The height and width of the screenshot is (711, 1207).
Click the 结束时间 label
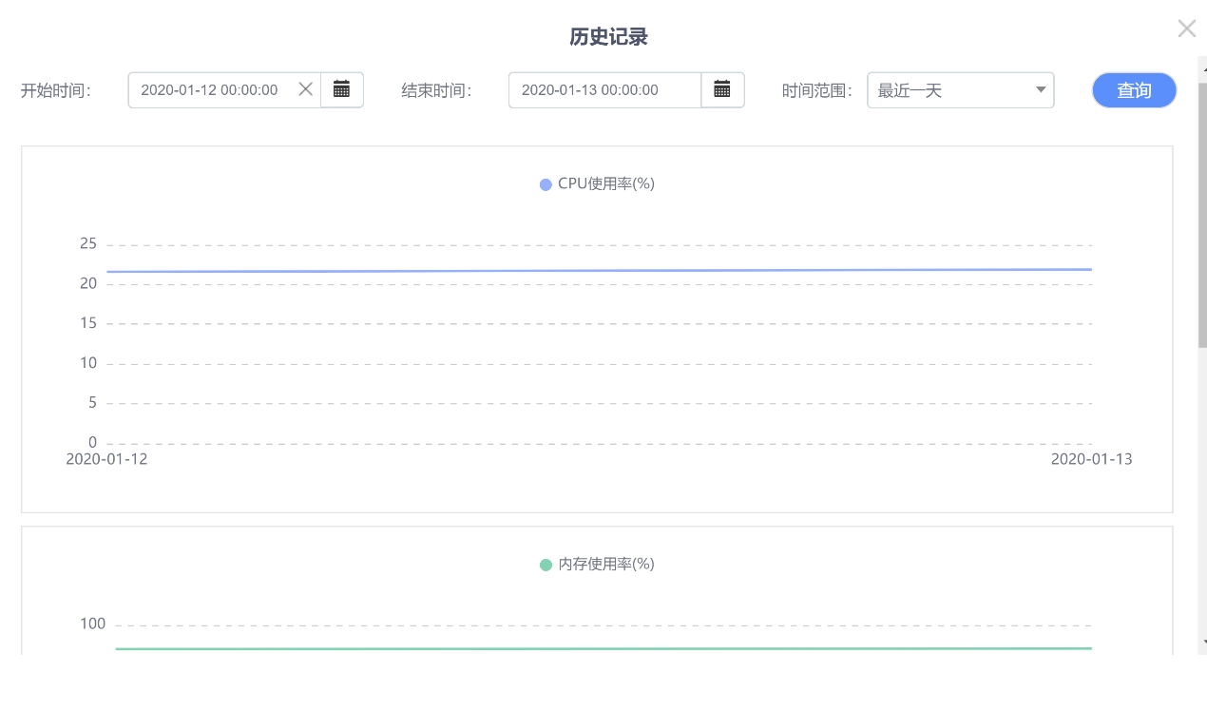436,90
